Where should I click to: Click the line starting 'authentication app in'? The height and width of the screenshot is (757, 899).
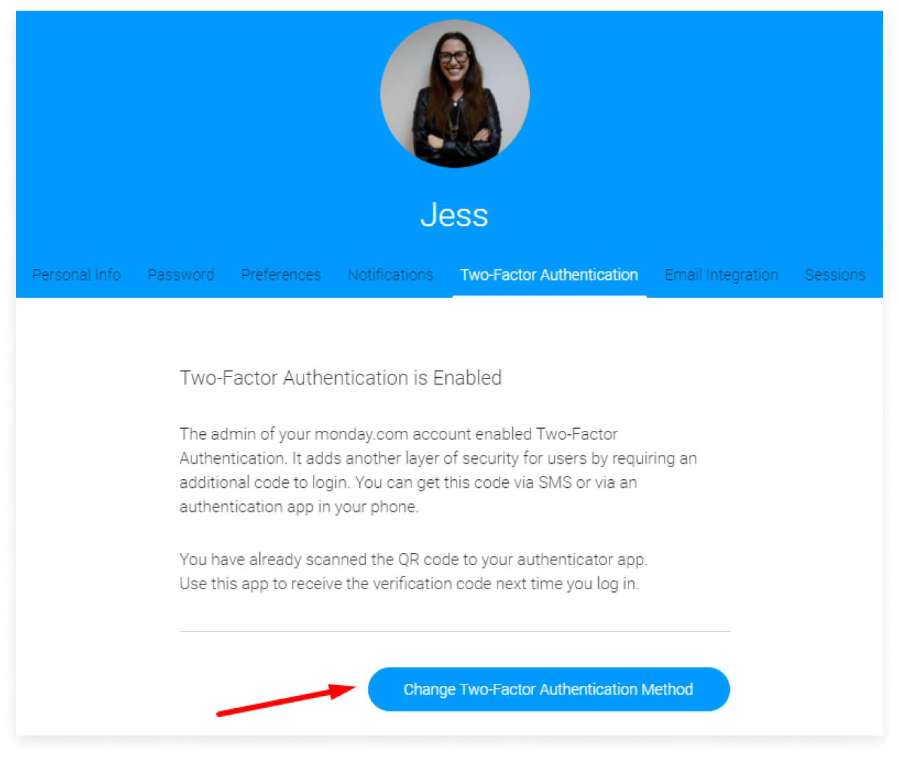click(x=299, y=507)
